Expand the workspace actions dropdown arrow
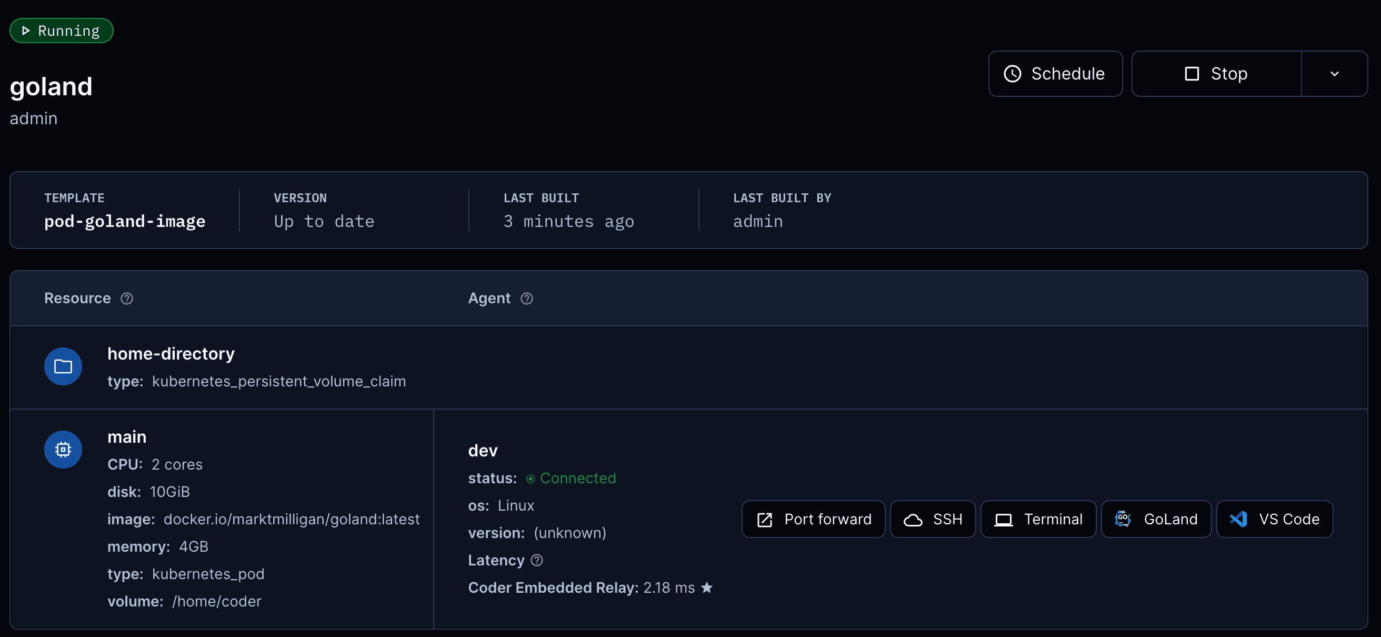 pyautogui.click(x=1334, y=74)
